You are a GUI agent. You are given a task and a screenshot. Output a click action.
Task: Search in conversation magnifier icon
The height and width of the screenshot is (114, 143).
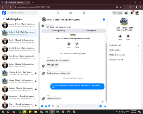pyautogui.click(x=128, y=36)
